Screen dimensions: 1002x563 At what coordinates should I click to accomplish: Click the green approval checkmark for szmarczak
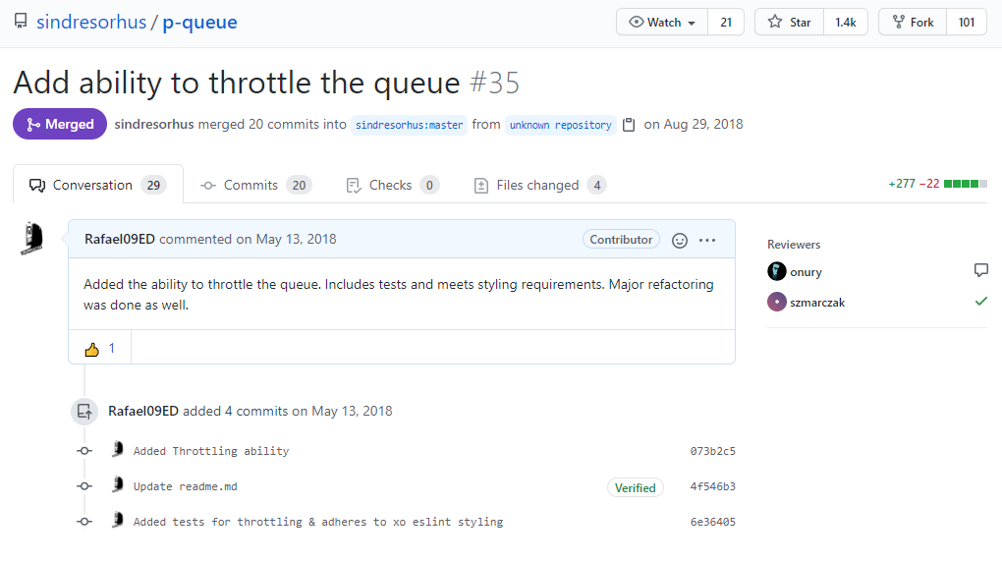(x=980, y=302)
